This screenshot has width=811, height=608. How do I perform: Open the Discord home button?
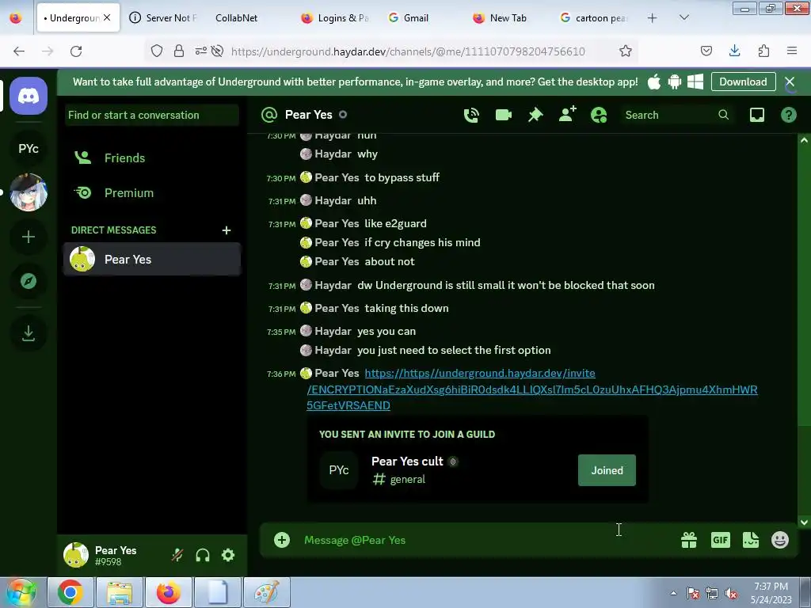pos(29,96)
